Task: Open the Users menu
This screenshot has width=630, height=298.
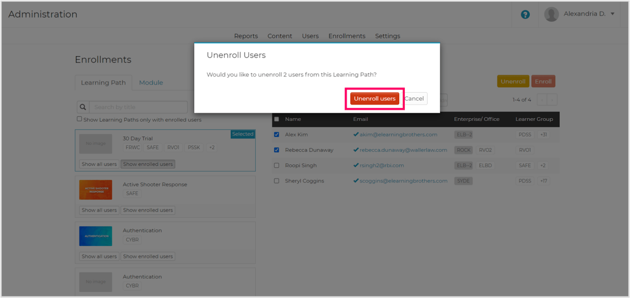Action: (x=310, y=36)
